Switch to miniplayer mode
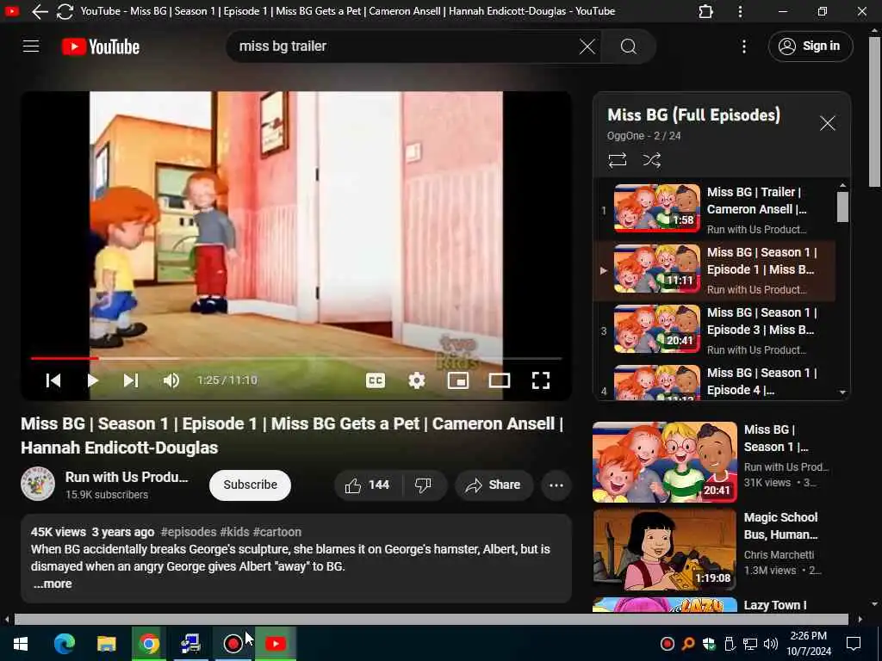The image size is (882, 661). pos(458,380)
